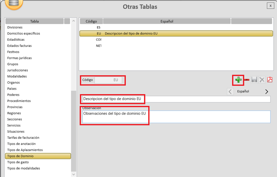Select the NET code row in the grid
This screenshot has height=177, width=277.
pos(98,46)
